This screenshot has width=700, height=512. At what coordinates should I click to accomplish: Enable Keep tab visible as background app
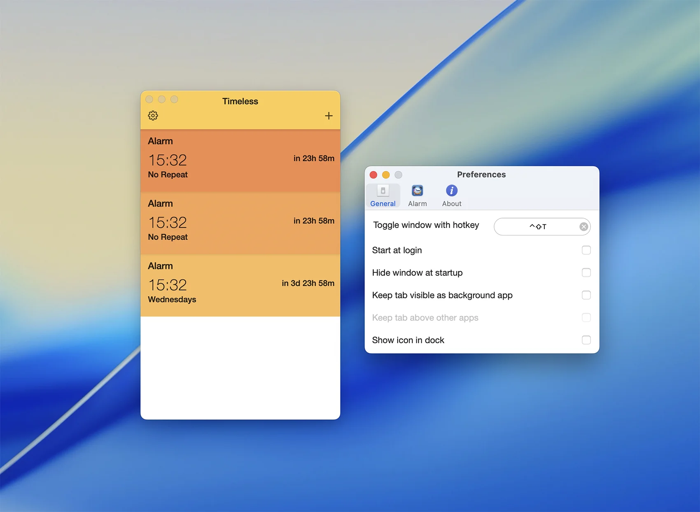tap(586, 295)
